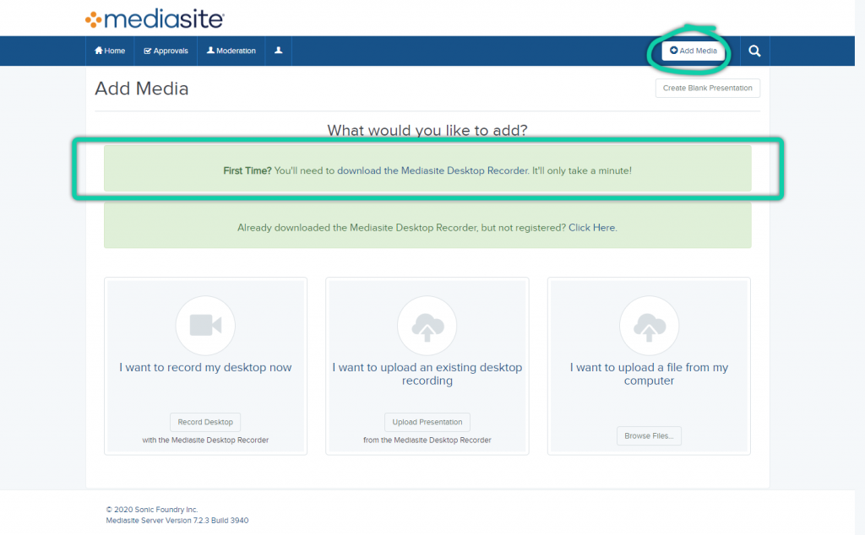Click cloud upload icon for existing desktop recording
Viewport: 865px width, 535px height.
click(427, 325)
